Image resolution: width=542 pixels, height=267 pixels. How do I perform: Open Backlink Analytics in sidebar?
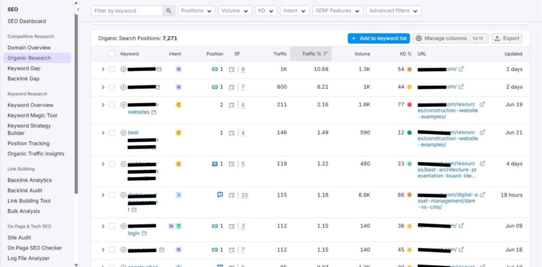(30, 180)
